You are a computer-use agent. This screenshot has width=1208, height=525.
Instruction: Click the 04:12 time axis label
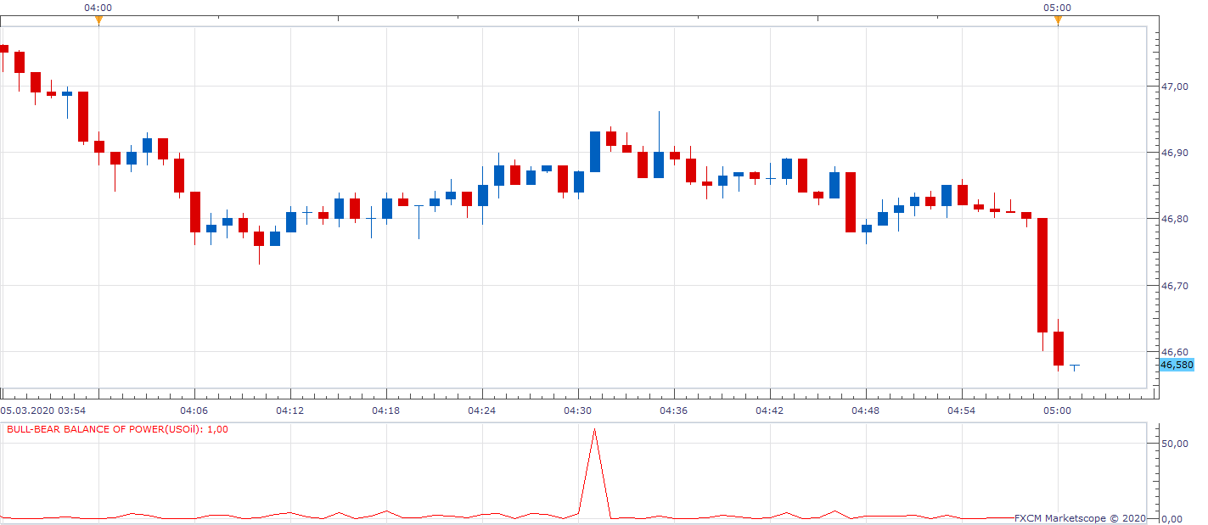[290, 410]
